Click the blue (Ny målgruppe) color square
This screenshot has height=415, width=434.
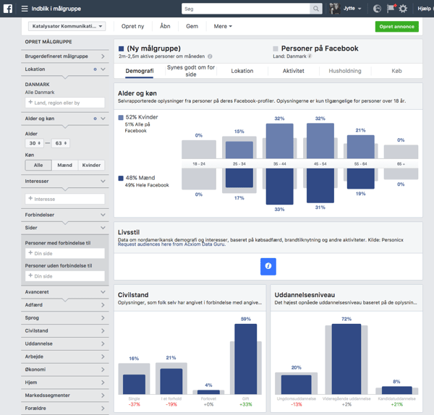(121, 49)
